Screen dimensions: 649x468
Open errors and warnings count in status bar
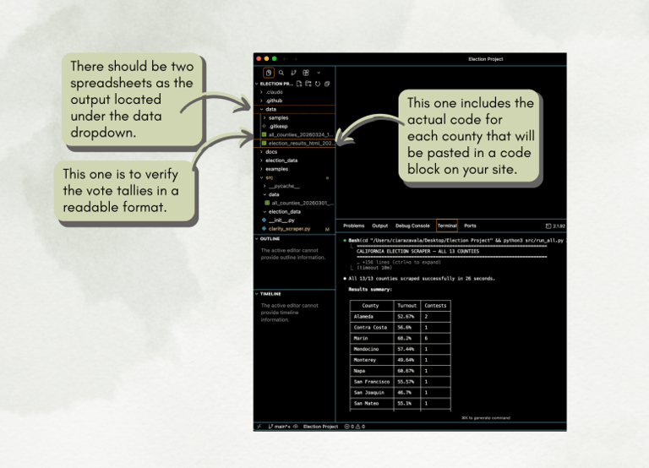click(x=355, y=427)
